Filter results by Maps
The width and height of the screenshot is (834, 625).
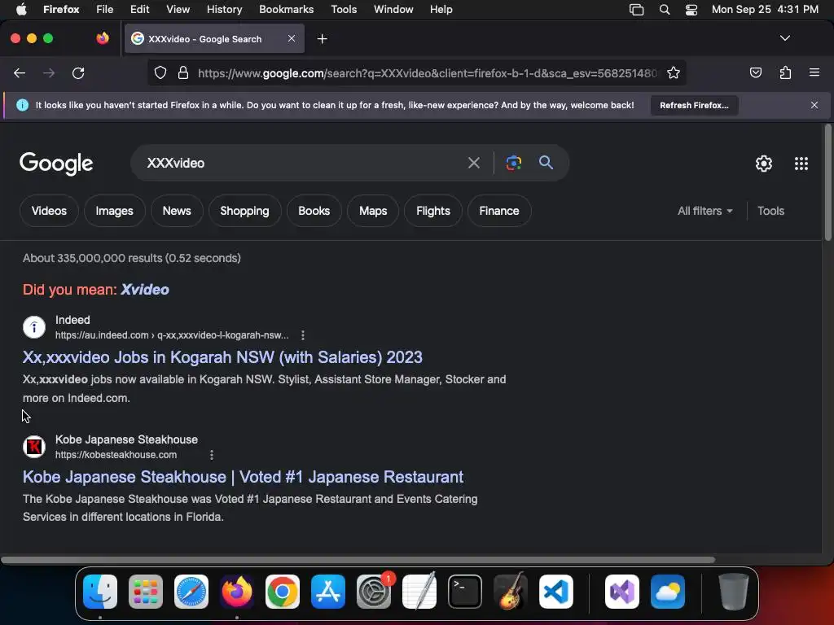tap(373, 211)
